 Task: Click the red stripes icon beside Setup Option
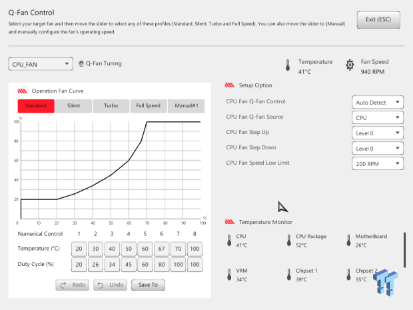tap(230, 85)
